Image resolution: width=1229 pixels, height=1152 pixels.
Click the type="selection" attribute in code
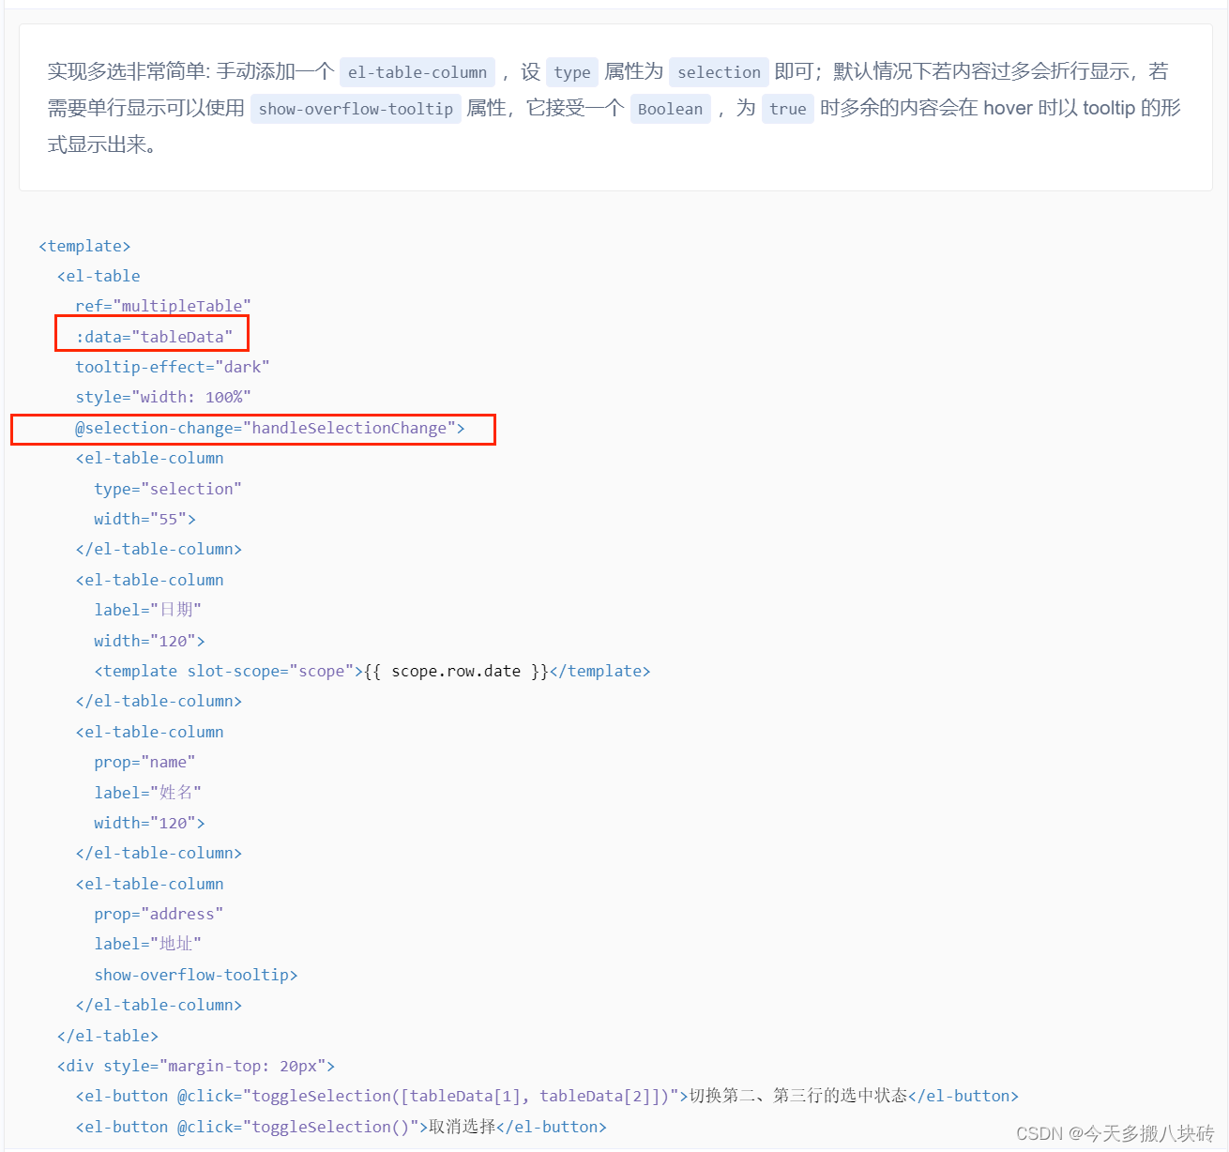point(167,488)
